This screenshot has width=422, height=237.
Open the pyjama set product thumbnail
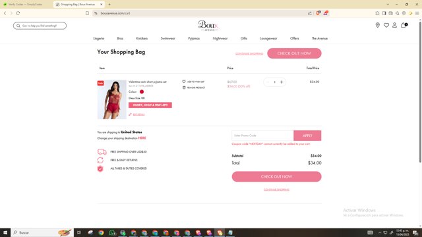pyautogui.click(x=111, y=99)
